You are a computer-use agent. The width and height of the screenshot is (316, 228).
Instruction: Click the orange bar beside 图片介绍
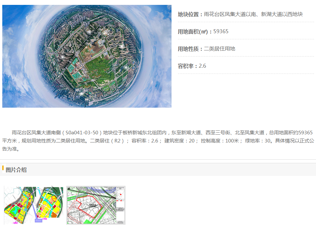tap(3, 168)
